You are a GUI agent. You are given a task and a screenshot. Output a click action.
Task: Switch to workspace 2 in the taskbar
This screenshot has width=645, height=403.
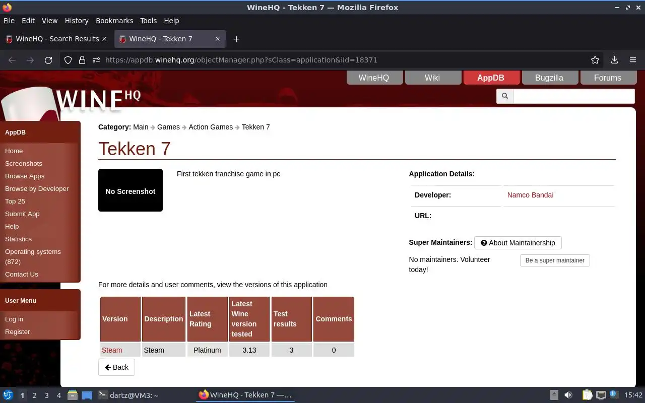[34, 395]
